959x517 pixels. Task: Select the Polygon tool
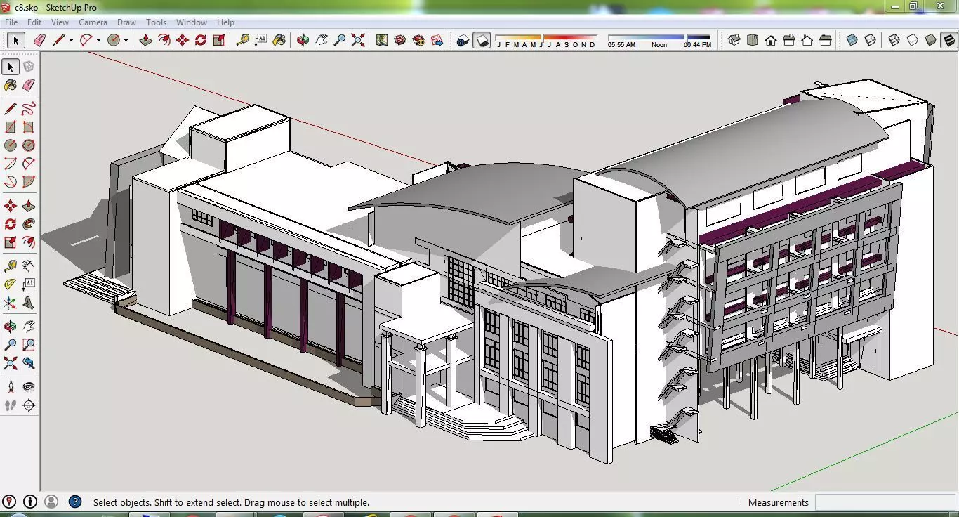click(28, 145)
